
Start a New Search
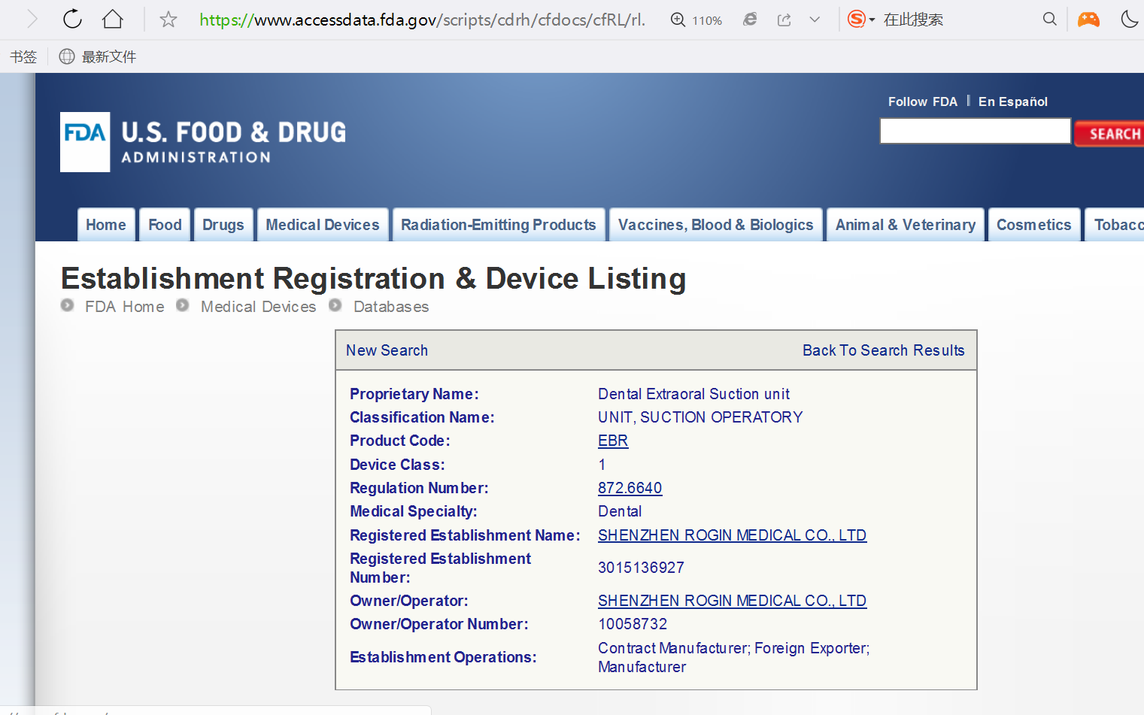pyautogui.click(x=387, y=350)
